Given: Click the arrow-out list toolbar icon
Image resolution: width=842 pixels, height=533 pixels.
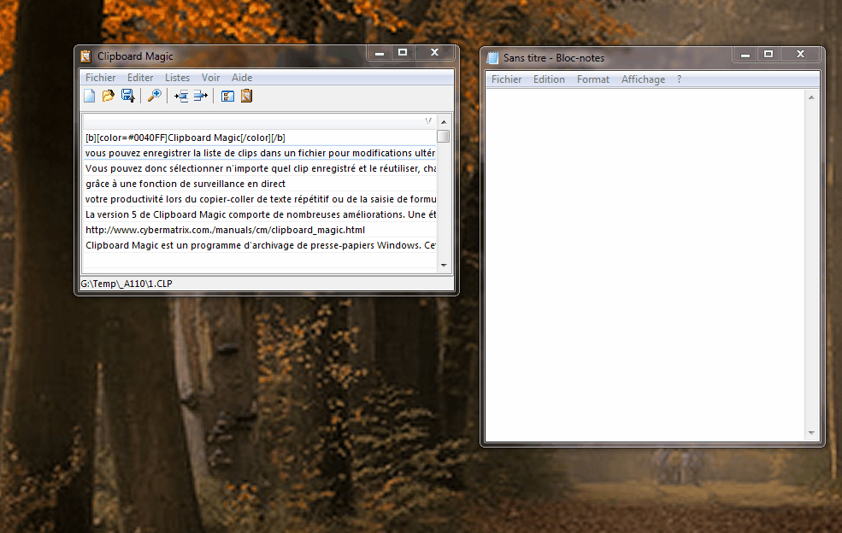Looking at the screenshot, I should 200,96.
